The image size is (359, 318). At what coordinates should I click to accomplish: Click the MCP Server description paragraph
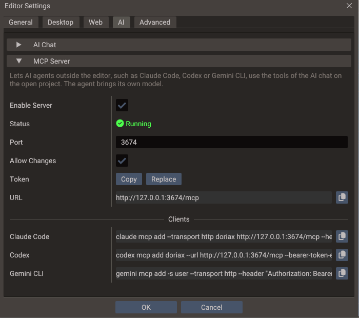(x=175, y=79)
